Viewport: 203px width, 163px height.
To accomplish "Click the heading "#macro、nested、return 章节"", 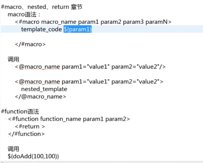I will click(42, 7).
